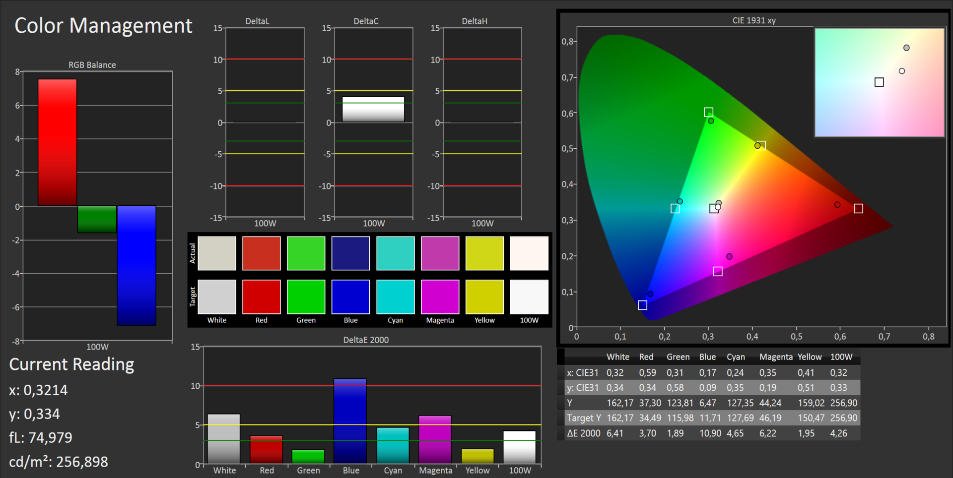Click the Red bar in DeltaE 2000 chart
Image resolution: width=953 pixels, height=478 pixels.
(267, 449)
